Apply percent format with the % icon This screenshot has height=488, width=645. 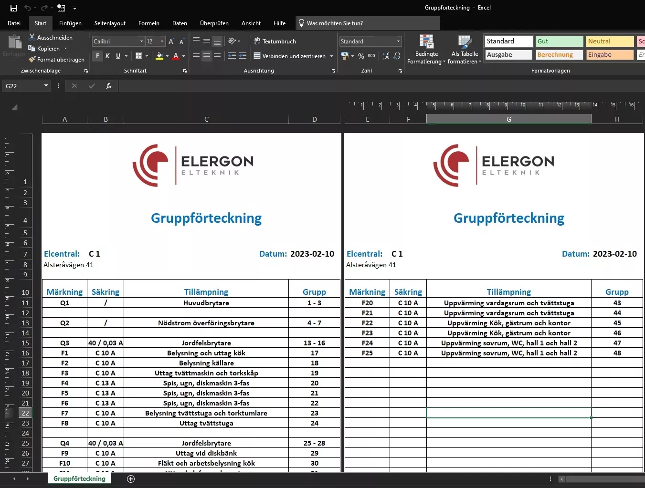click(x=361, y=56)
